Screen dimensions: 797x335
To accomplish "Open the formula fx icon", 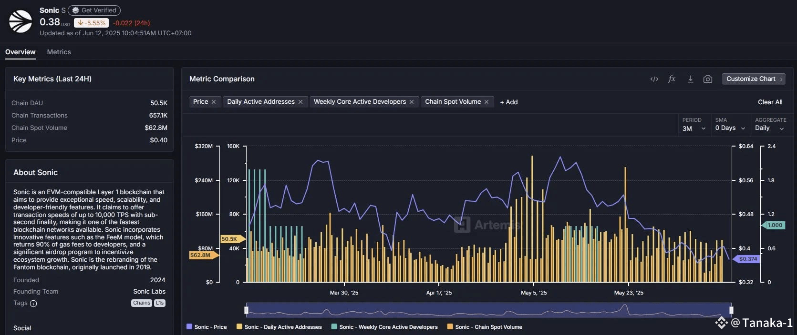I will (672, 79).
